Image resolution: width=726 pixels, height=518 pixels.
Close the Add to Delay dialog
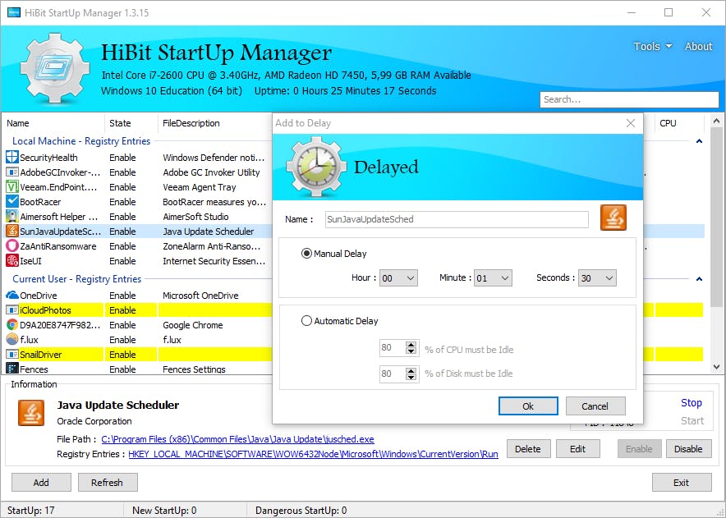(x=631, y=123)
